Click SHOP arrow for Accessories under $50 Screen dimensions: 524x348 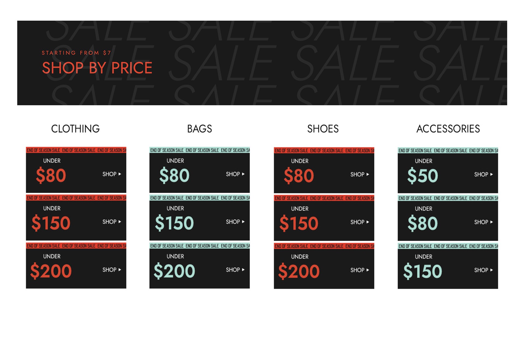483,174
